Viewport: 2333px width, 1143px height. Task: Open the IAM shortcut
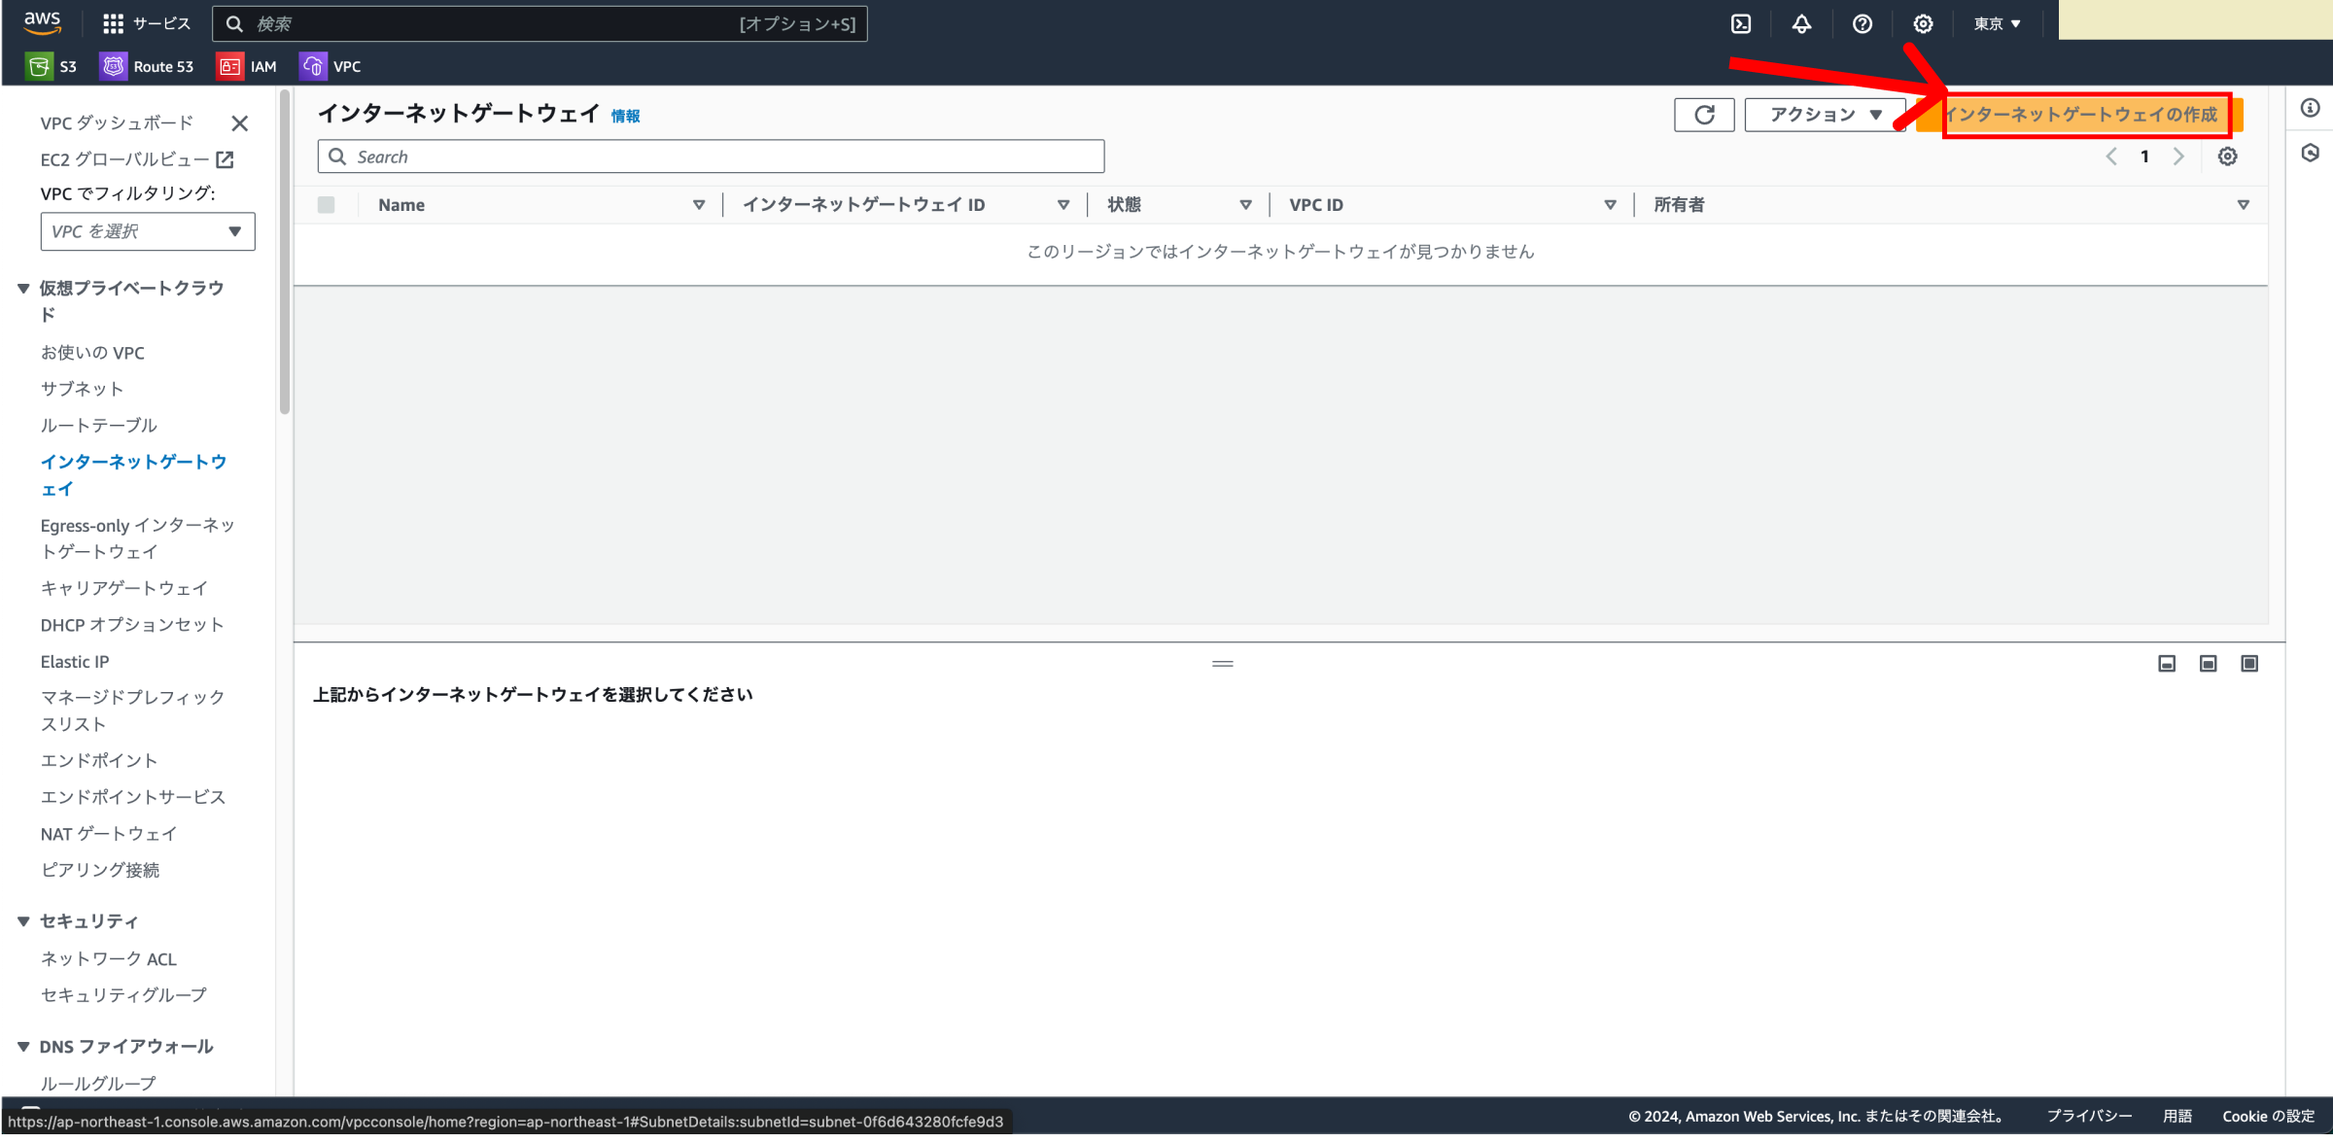[246, 65]
